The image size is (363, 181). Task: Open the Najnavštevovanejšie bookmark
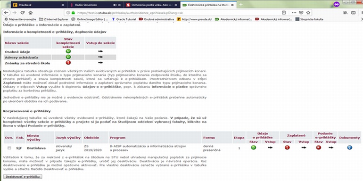coord(20,19)
